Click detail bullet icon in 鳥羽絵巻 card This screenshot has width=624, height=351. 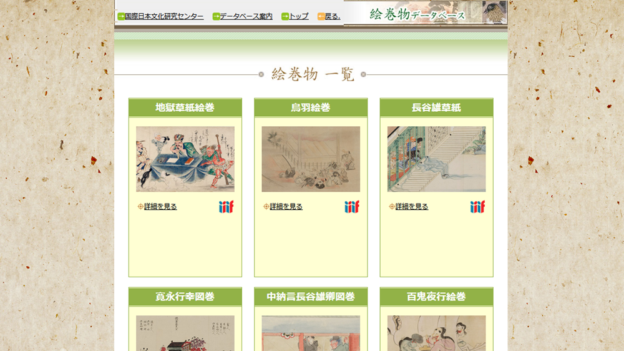click(266, 206)
